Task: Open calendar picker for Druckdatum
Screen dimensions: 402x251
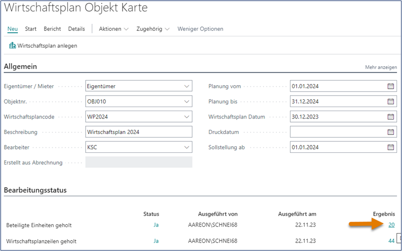Action: pyautogui.click(x=391, y=132)
